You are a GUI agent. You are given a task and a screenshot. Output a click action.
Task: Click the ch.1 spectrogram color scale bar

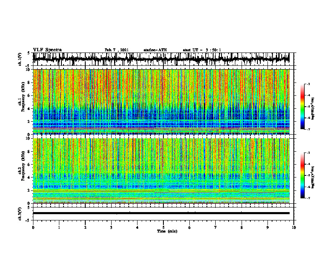(x=302, y=107)
